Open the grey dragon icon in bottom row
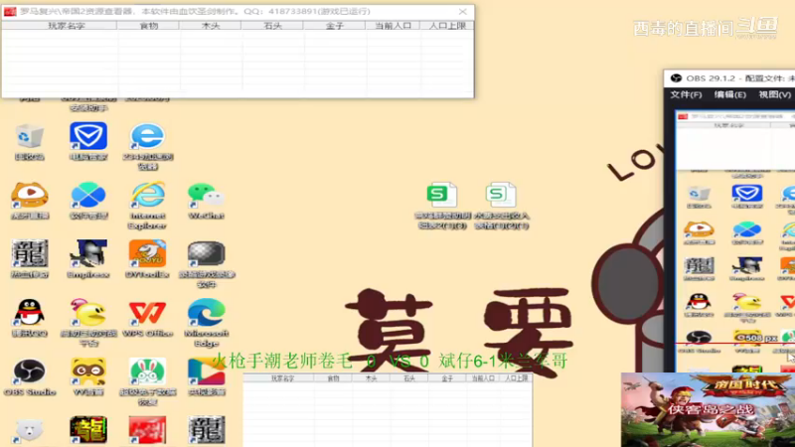Screen dimensions: 795x447 [206, 430]
